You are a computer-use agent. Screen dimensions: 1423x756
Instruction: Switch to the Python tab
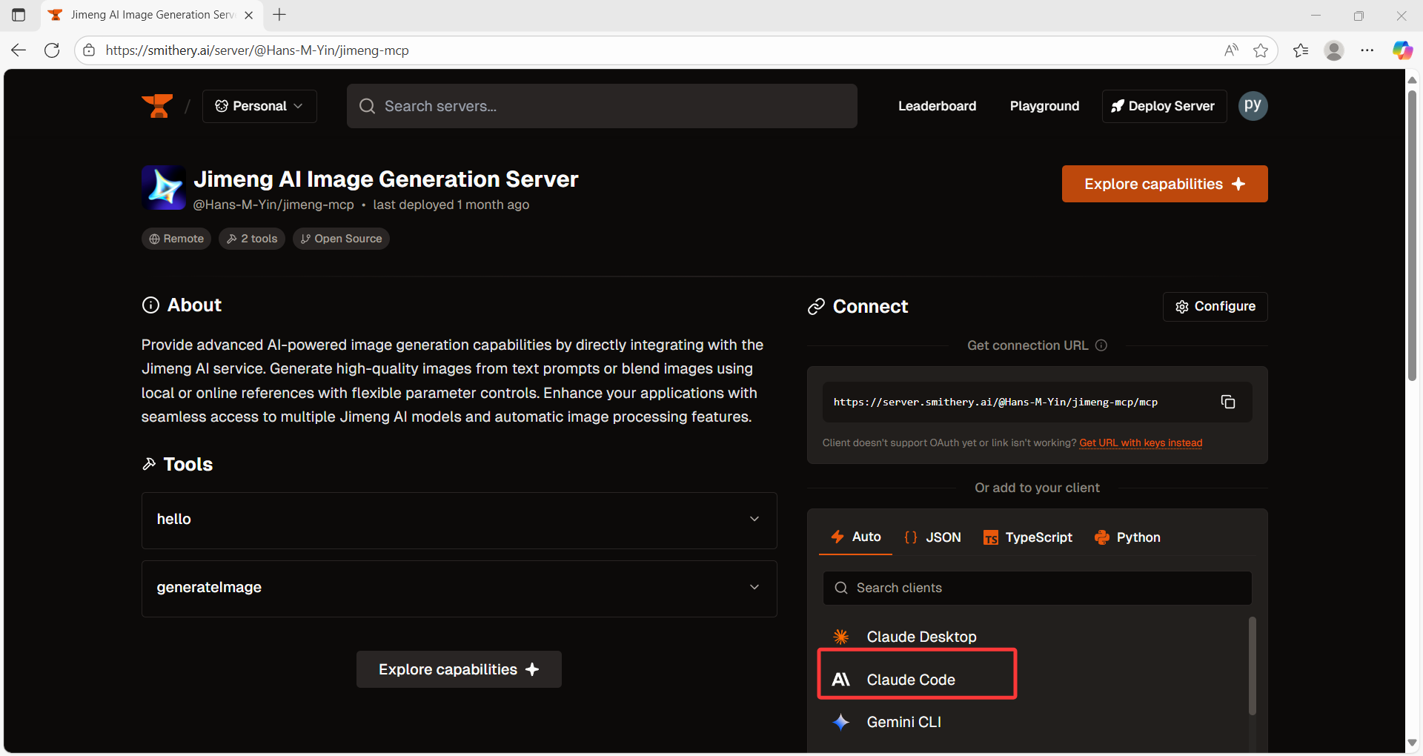(x=1127, y=537)
